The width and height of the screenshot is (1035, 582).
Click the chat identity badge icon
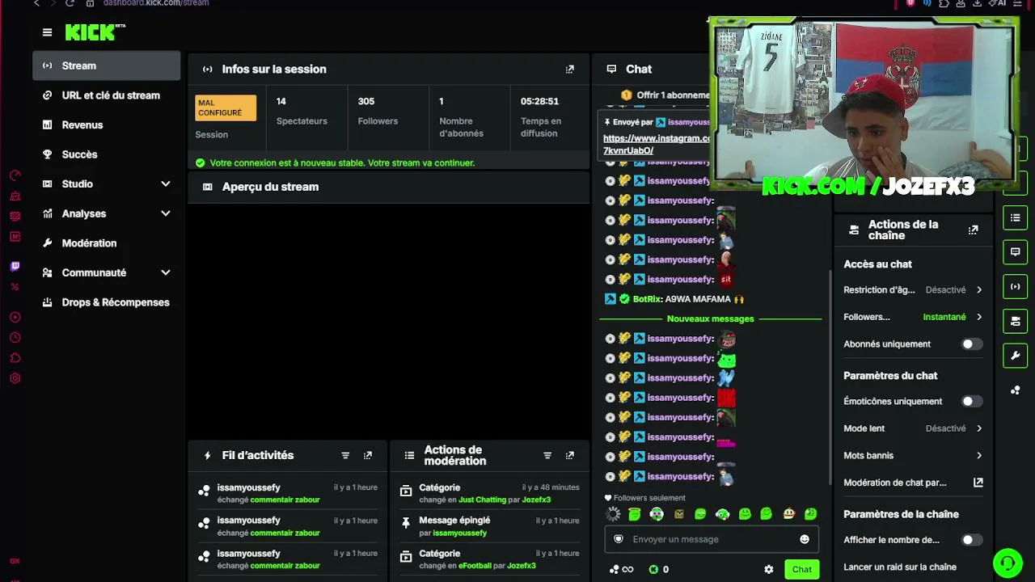(x=619, y=539)
